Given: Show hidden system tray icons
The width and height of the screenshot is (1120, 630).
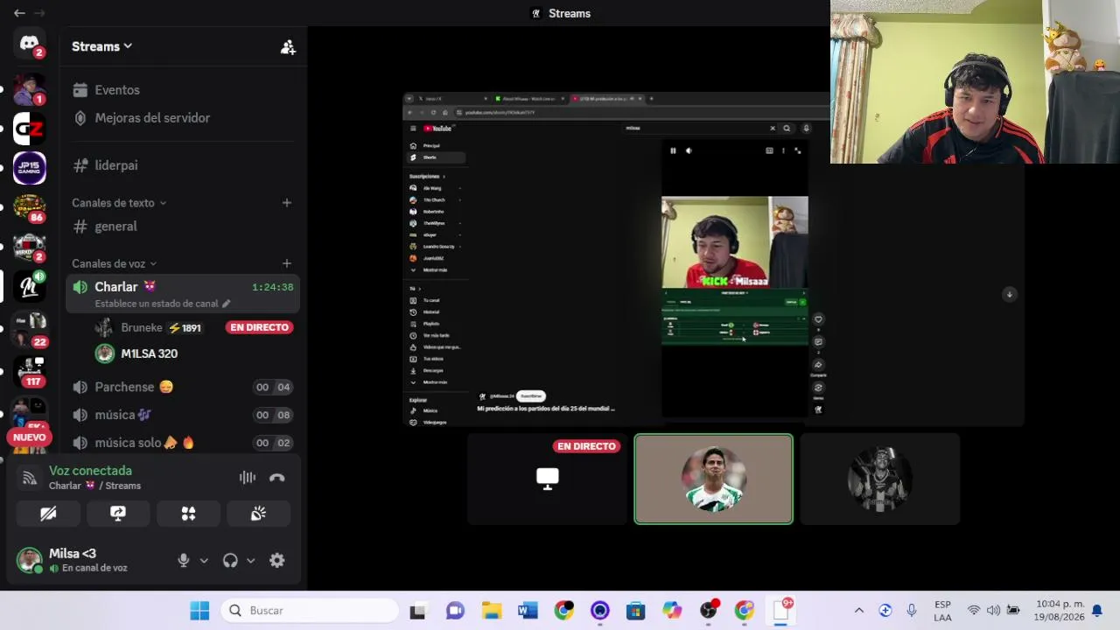Looking at the screenshot, I should [859, 611].
